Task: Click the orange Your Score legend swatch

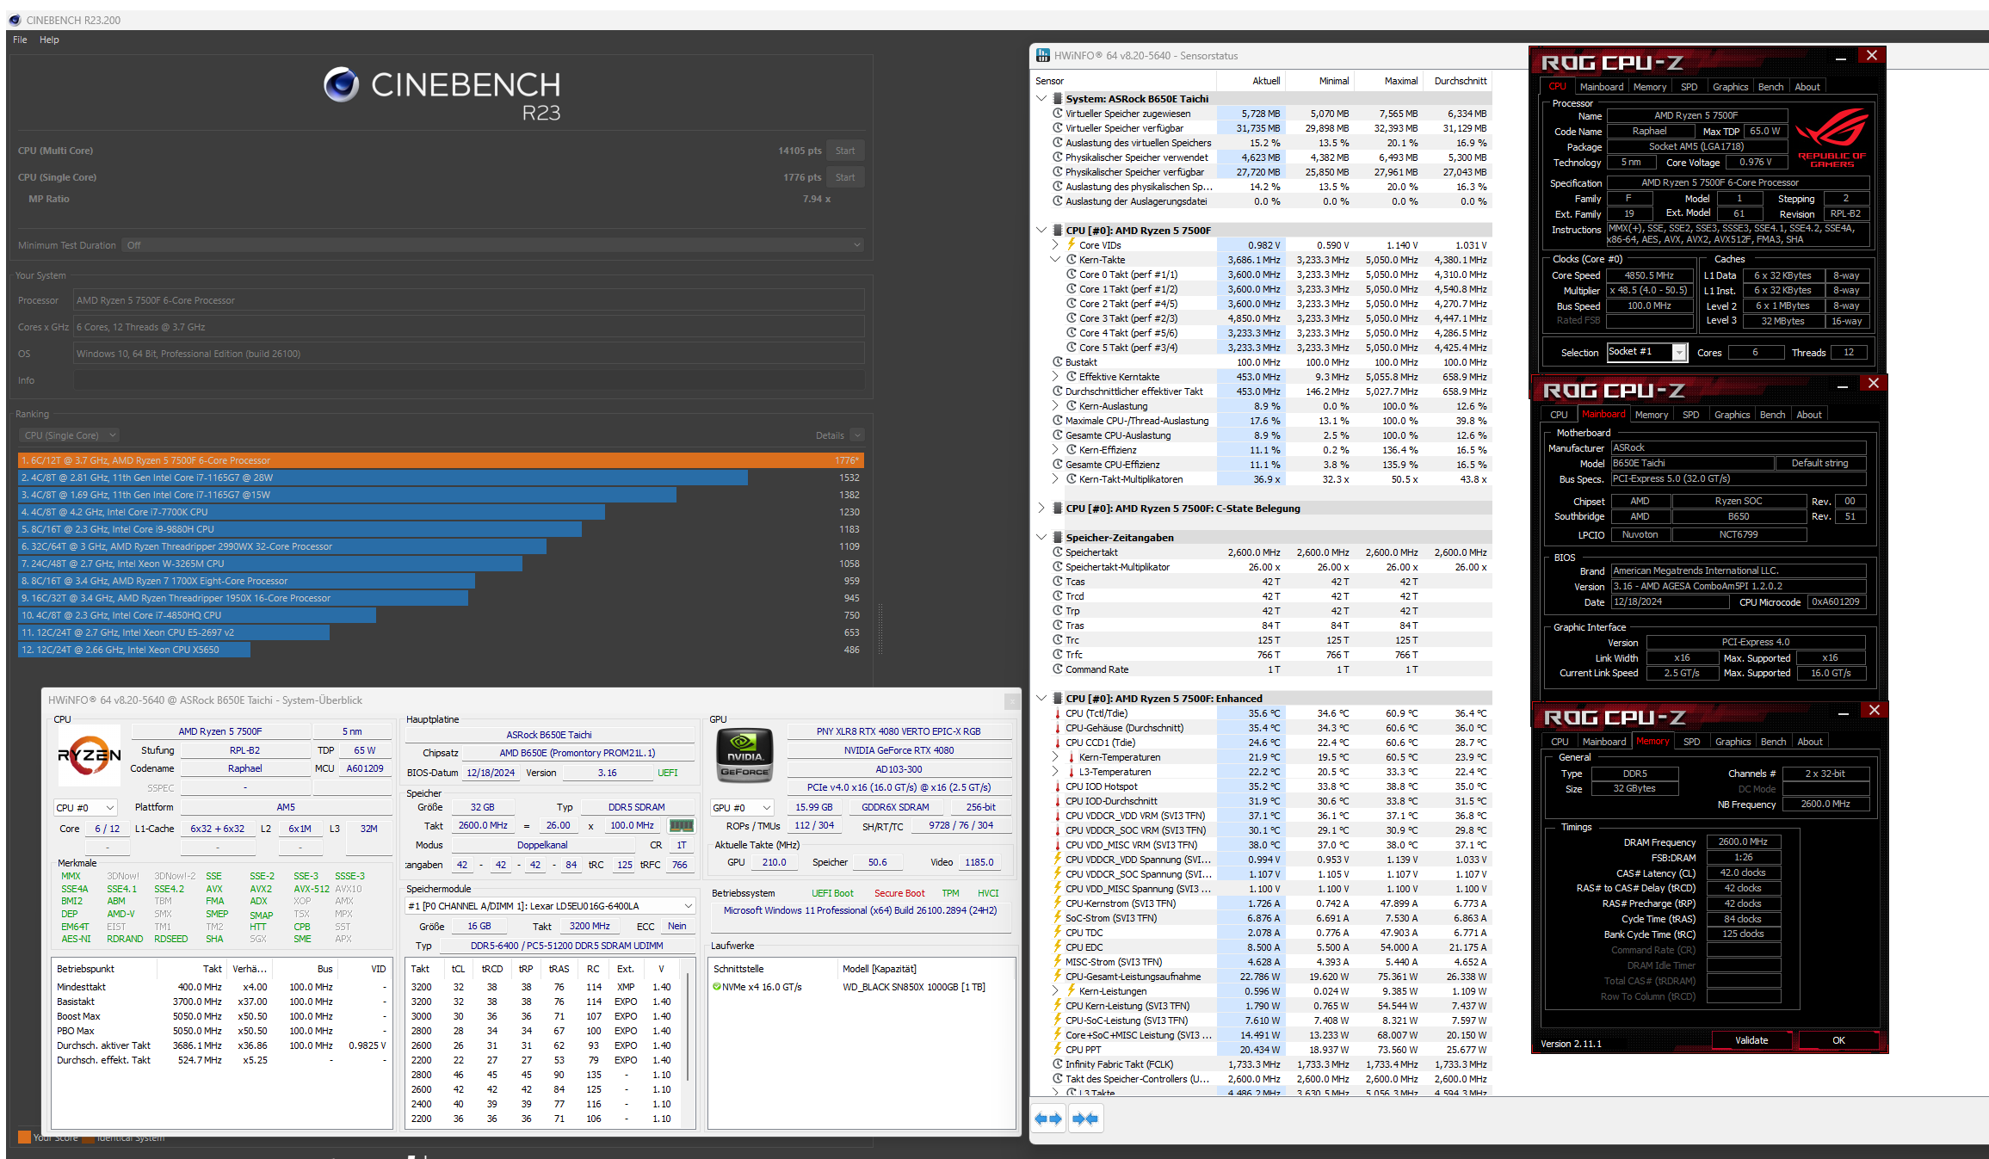Action: pos(24,1137)
